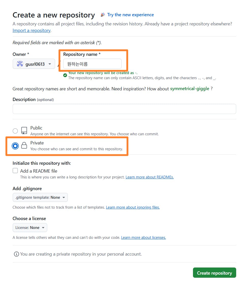Click the gusrl0613 owner avatar icon
Viewport: 242px width, 283px height.
coord(20,64)
